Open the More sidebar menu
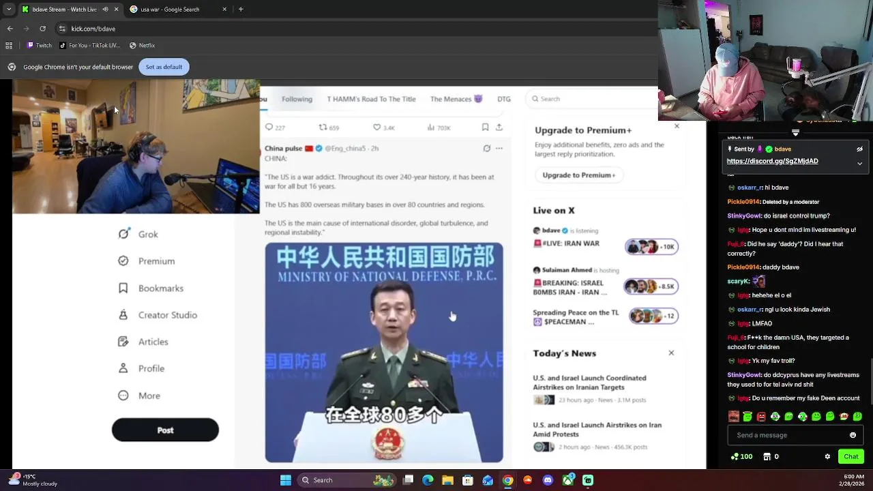Image resolution: width=873 pixels, height=491 pixels. (x=139, y=396)
